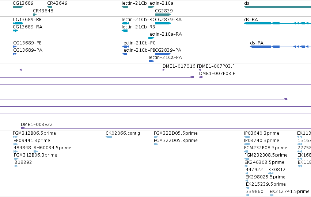Select the FGM322D05.3prime EST
The image size is (311, 197).
156,144
